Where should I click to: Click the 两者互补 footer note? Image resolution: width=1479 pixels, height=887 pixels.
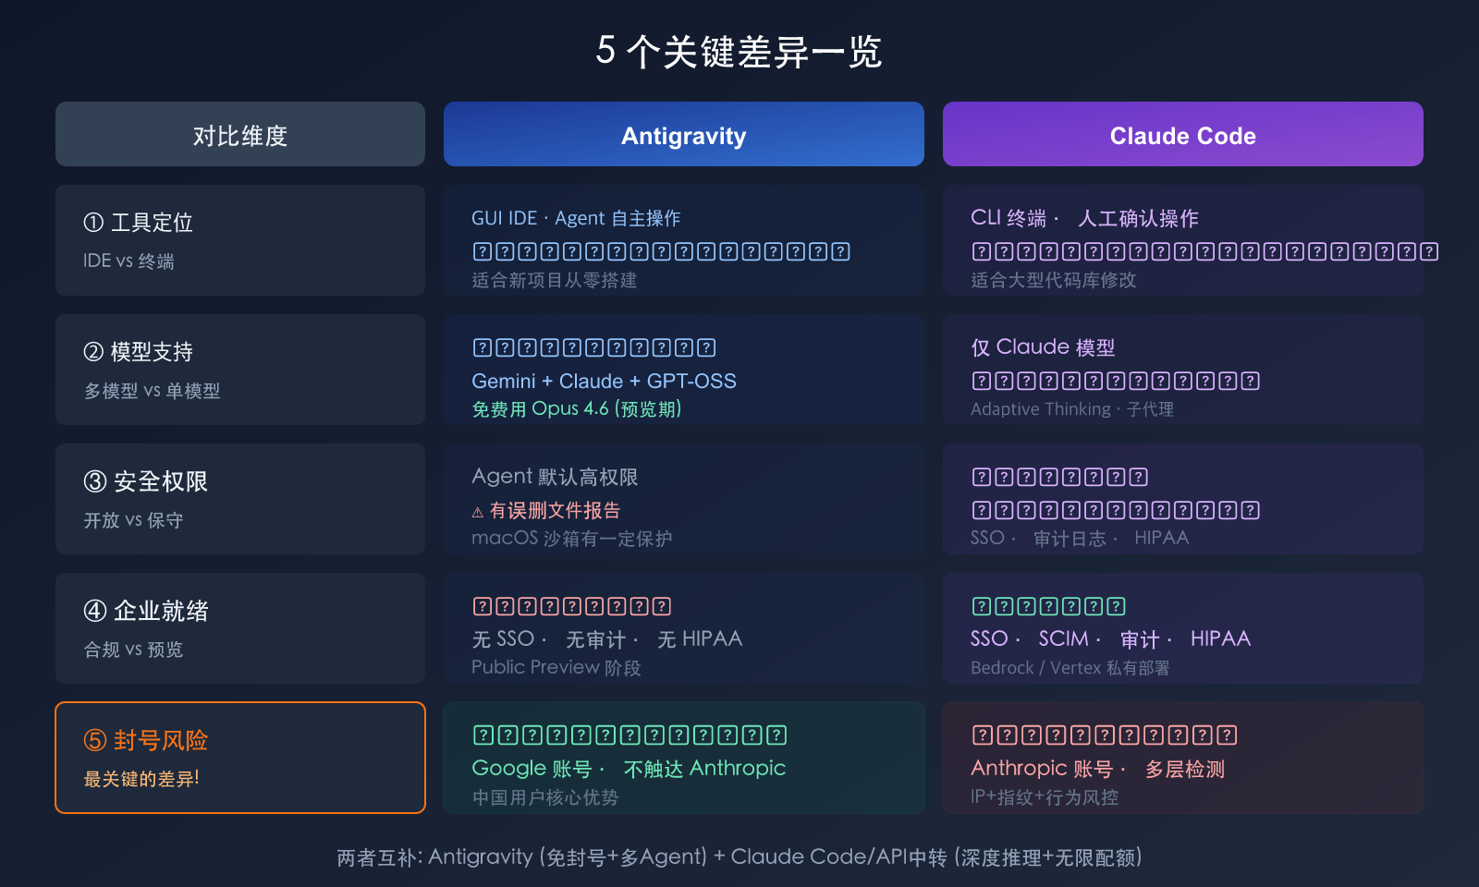coord(739,857)
